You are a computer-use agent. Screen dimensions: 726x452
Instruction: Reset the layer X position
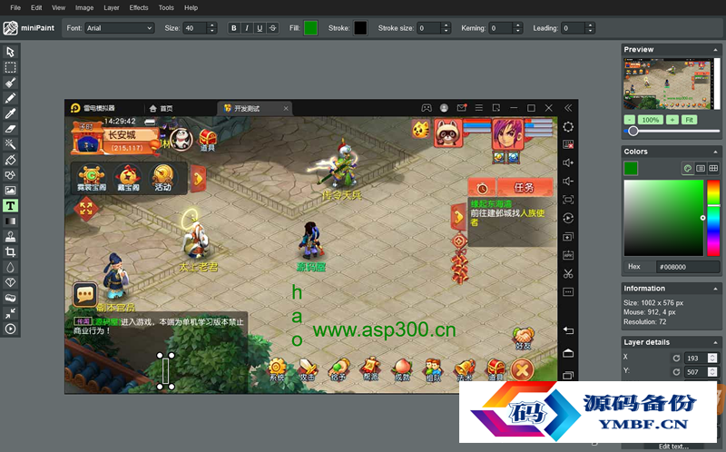pyautogui.click(x=676, y=358)
